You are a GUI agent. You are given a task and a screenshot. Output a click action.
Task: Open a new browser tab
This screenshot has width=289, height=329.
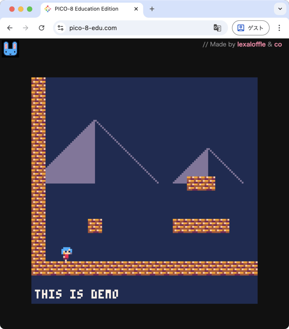pyautogui.click(x=152, y=9)
